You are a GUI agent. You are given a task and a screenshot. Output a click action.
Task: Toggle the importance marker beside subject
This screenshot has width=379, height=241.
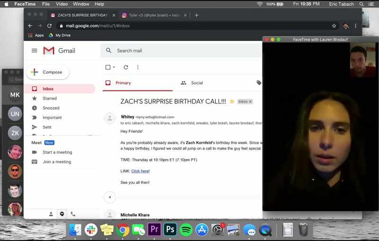[232, 102]
